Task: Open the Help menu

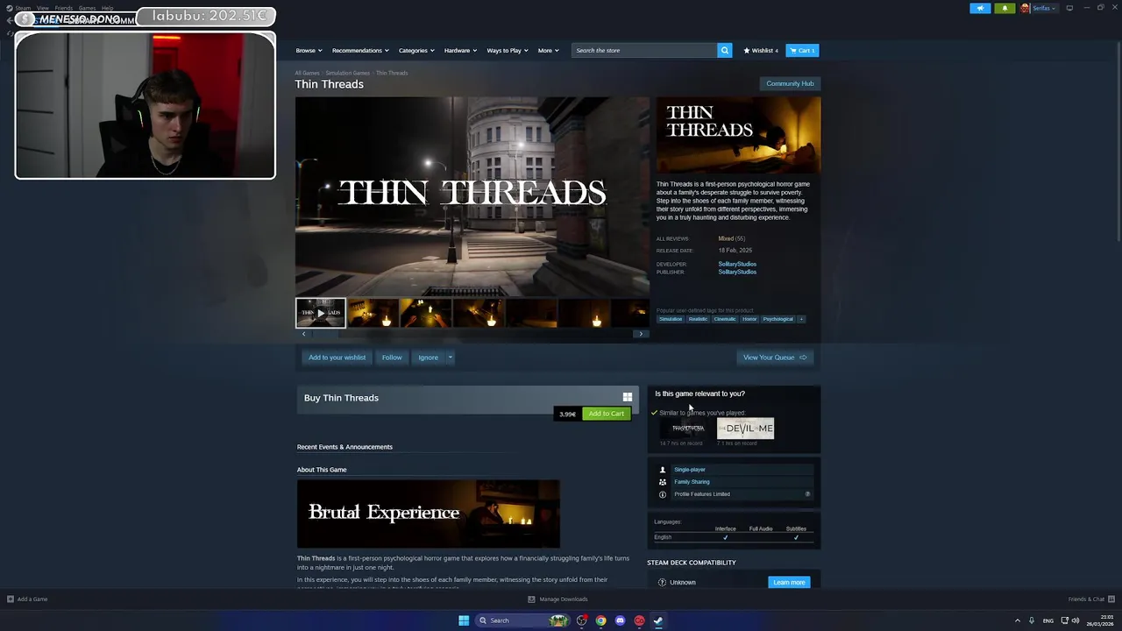Action: 107,8
